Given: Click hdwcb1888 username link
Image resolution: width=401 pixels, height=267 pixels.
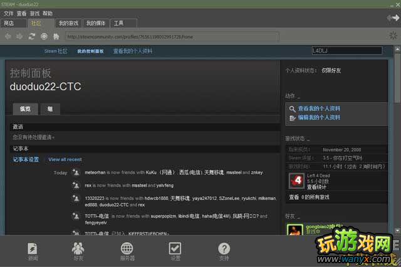Looking at the screenshot, I should pyautogui.click(x=157, y=199).
